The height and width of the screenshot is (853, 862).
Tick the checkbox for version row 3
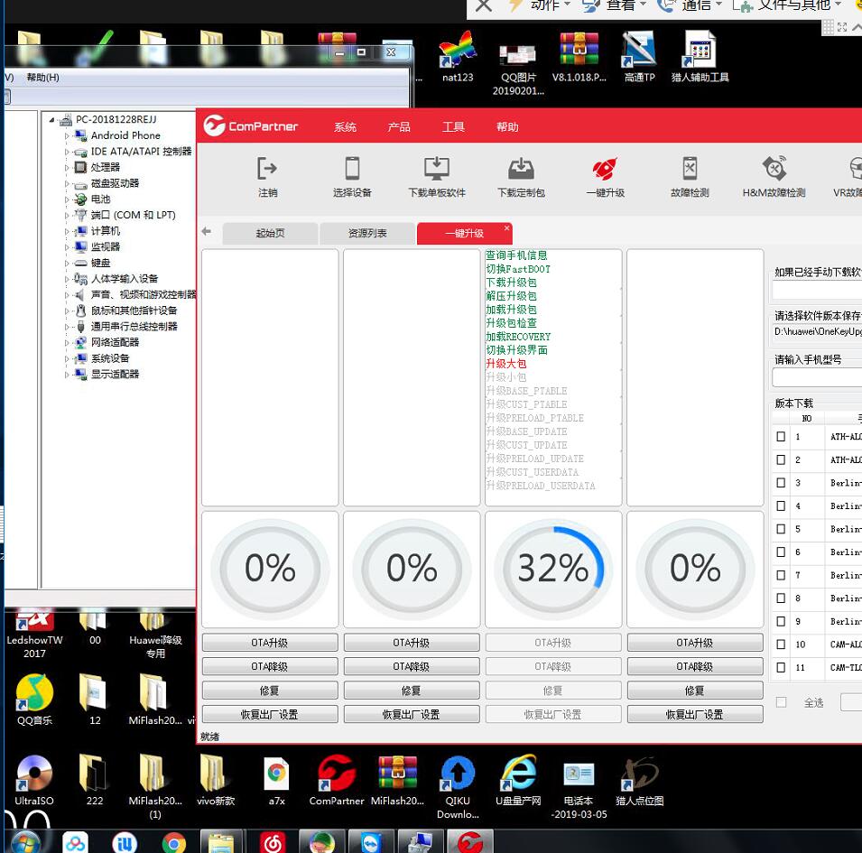click(x=781, y=483)
